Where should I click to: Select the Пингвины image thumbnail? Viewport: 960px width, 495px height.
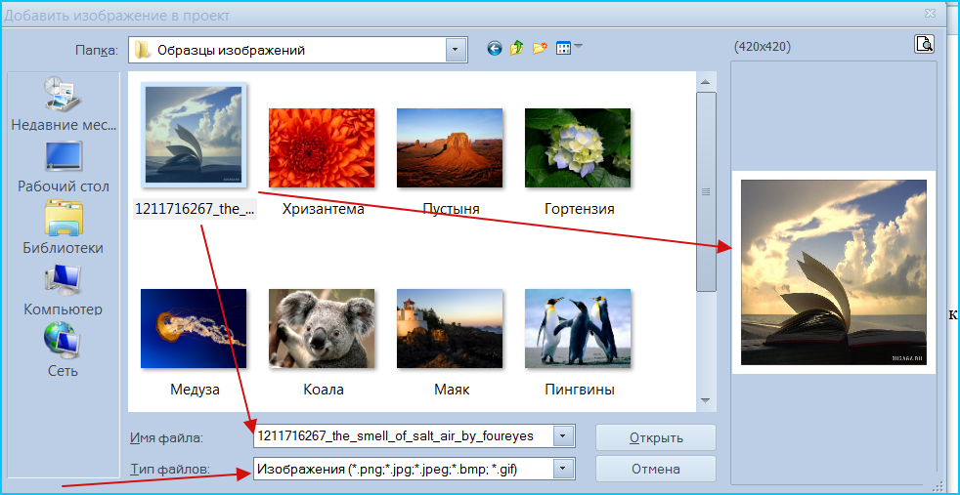(x=578, y=328)
